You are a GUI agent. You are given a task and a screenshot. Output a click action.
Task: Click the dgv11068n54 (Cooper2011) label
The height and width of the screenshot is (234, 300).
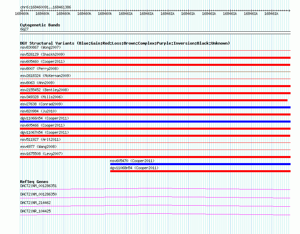pos(134,168)
